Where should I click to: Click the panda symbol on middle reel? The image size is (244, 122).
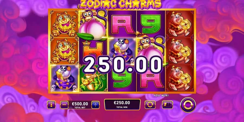122,50
